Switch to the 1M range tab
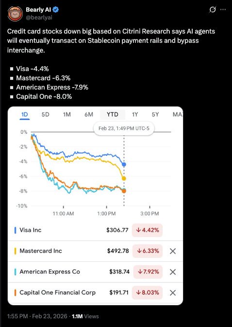The image size is (232, 327). [67, 114]
